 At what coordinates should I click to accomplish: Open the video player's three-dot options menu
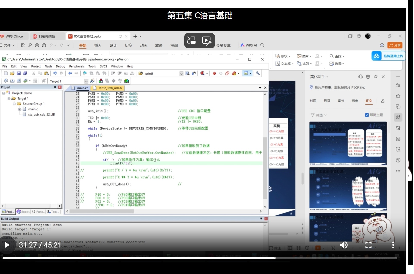pos(393,245)
